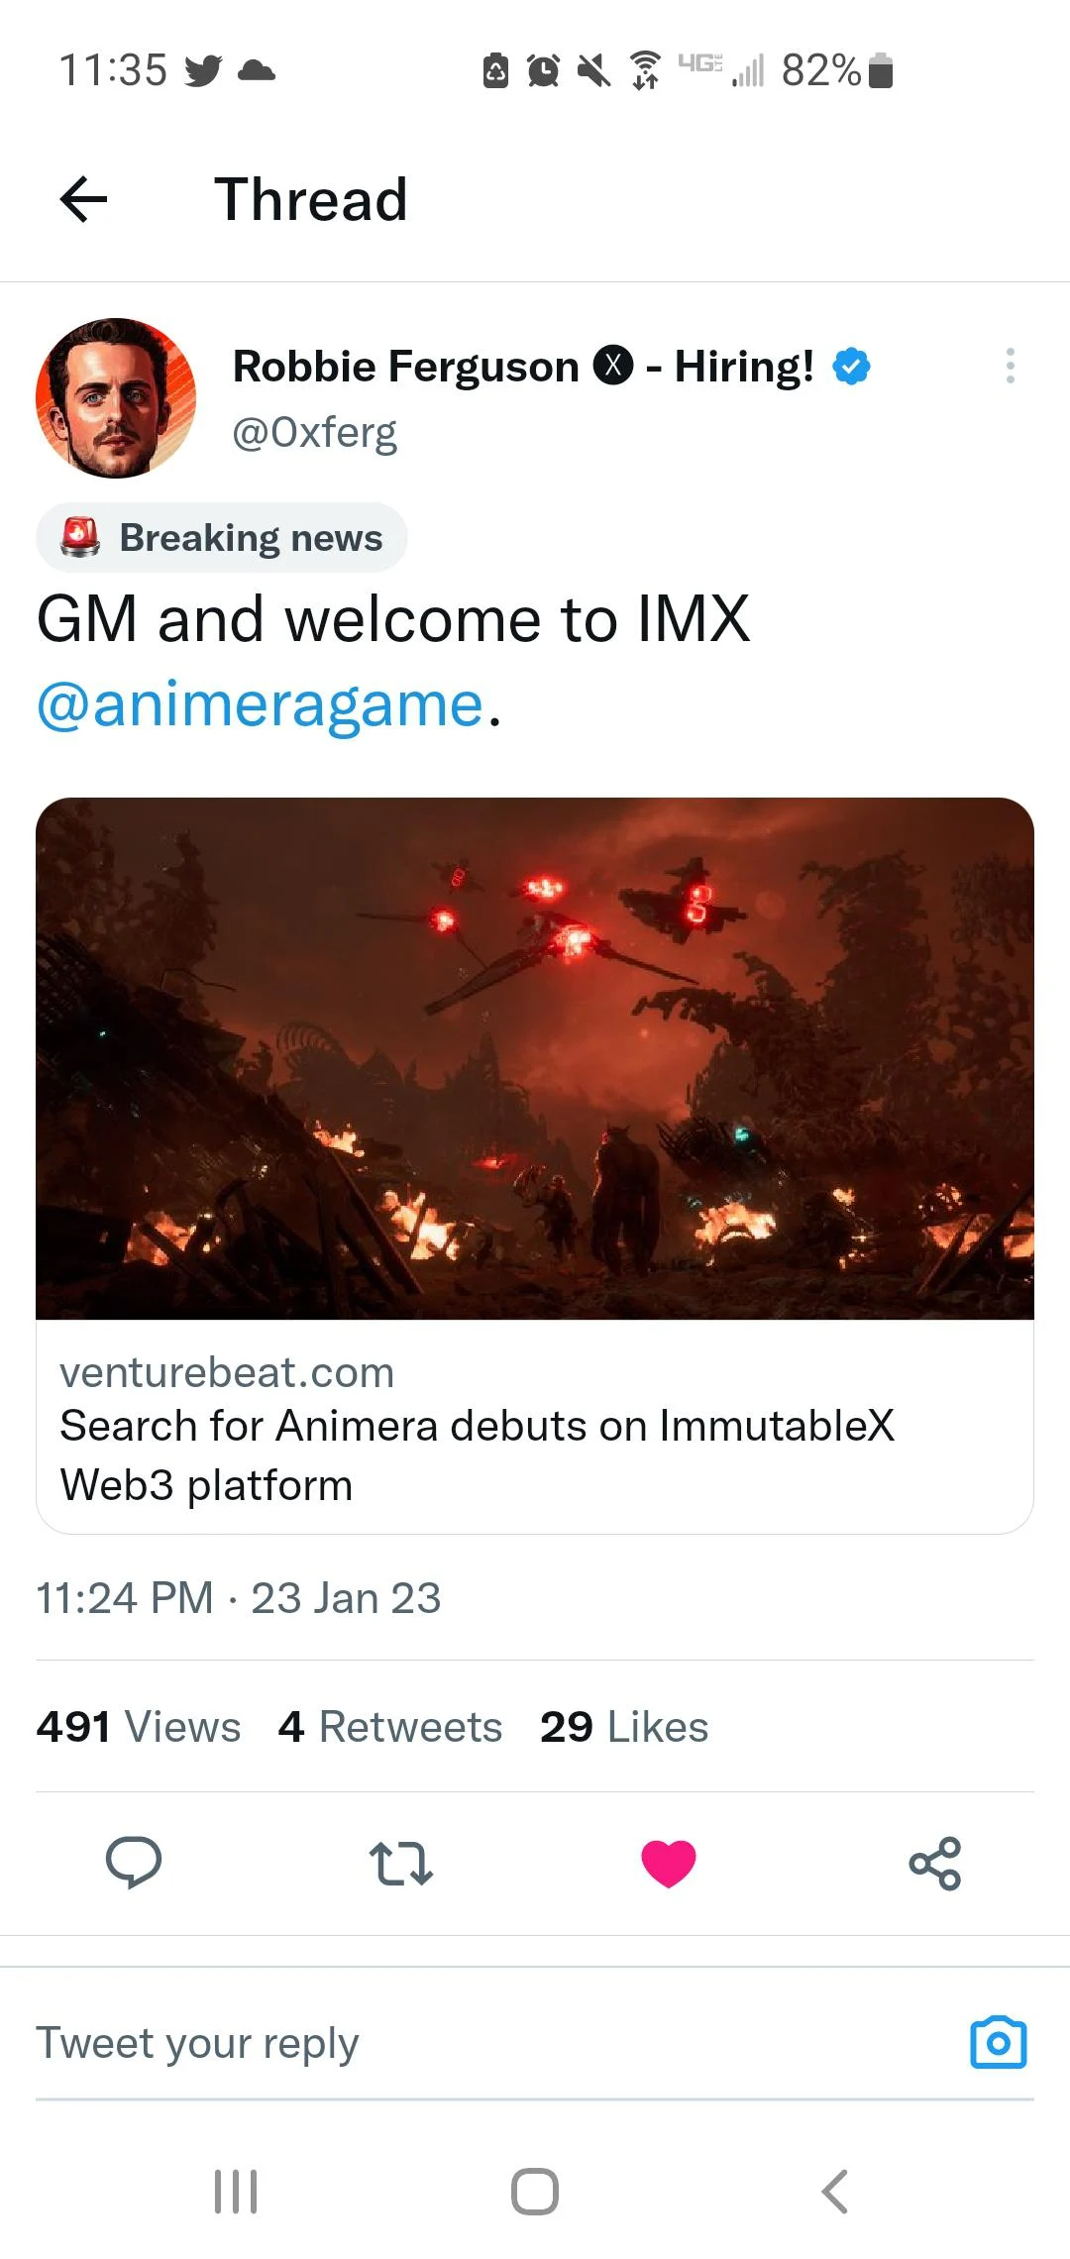Viewport: 1070px width, 2259px height.
Task: Open the three-dot more options menu
Action: 1010,366
